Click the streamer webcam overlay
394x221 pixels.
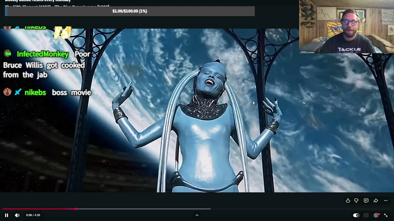click(x=347, y=27)
